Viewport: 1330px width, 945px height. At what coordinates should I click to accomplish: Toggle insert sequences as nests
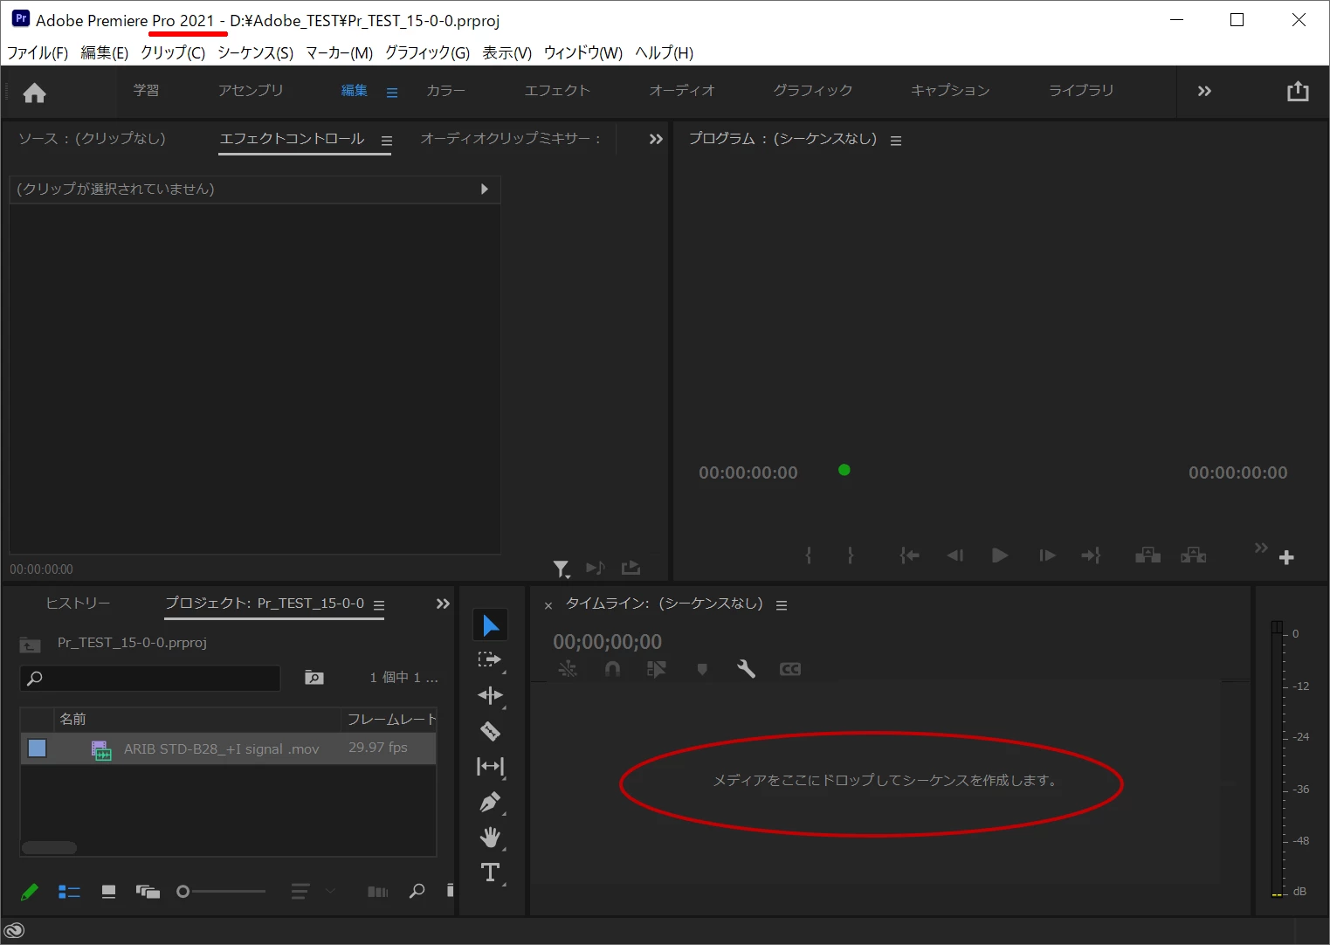tap(568, 669)
